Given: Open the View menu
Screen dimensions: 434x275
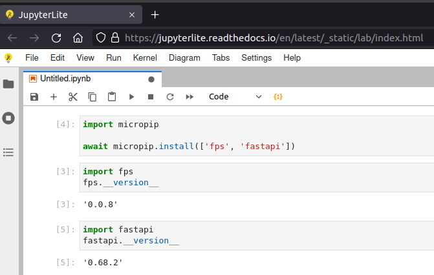Looking at the screenshot, I should pyautogui.click(x=85, y=57).
